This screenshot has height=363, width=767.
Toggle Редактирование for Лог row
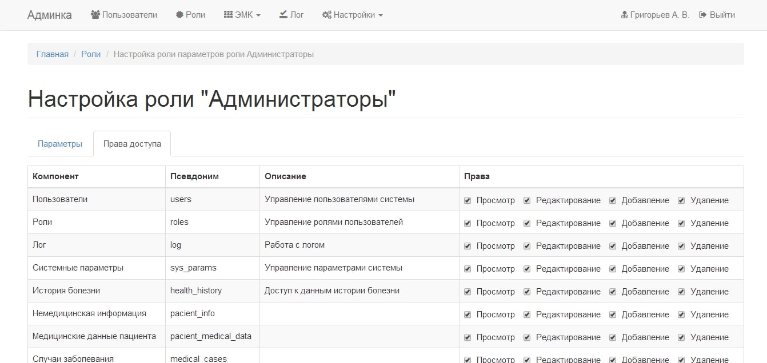click(527, 246)
